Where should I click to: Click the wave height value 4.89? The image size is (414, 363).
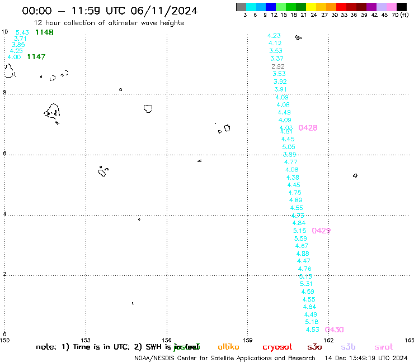point(295,200)
